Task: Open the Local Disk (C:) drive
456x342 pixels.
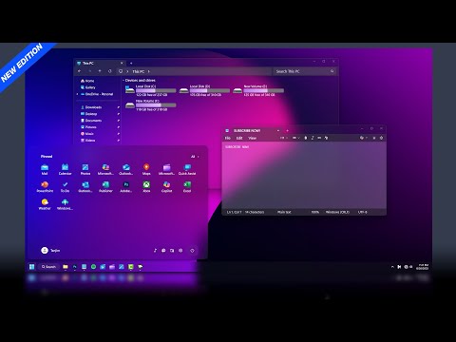Action: [150, 90]
